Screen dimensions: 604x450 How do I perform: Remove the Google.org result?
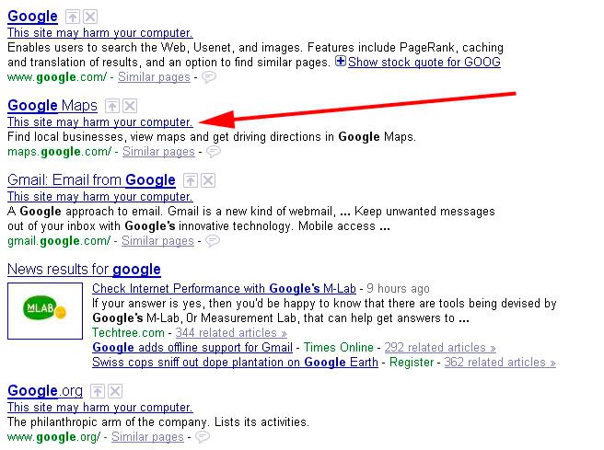pyautogui.click(x=115, y=391)
